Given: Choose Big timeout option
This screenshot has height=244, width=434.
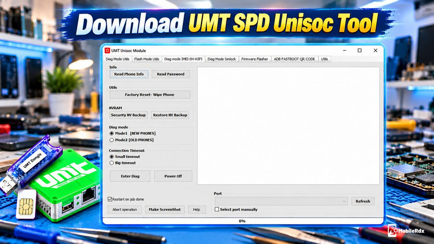Looking at the screenshot, I should [x=112, y=163].
